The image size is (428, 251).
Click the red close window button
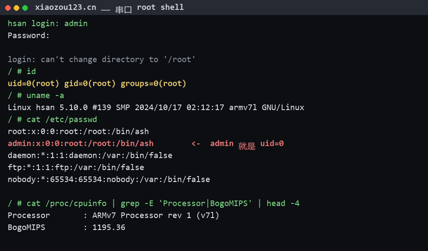(8, 8)
